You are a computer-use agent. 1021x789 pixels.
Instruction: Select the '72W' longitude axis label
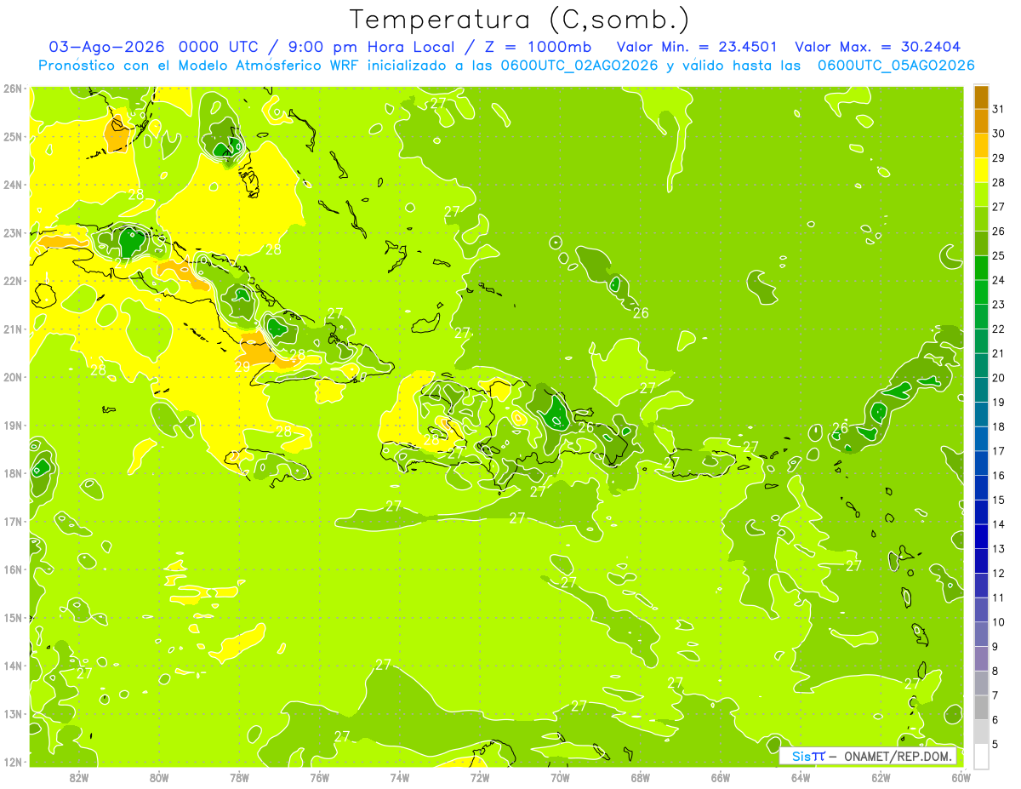tap(480, 777)
